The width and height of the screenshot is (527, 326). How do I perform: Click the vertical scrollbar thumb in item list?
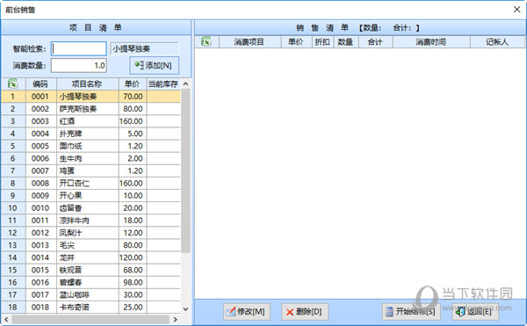click(x=185, y=170)
